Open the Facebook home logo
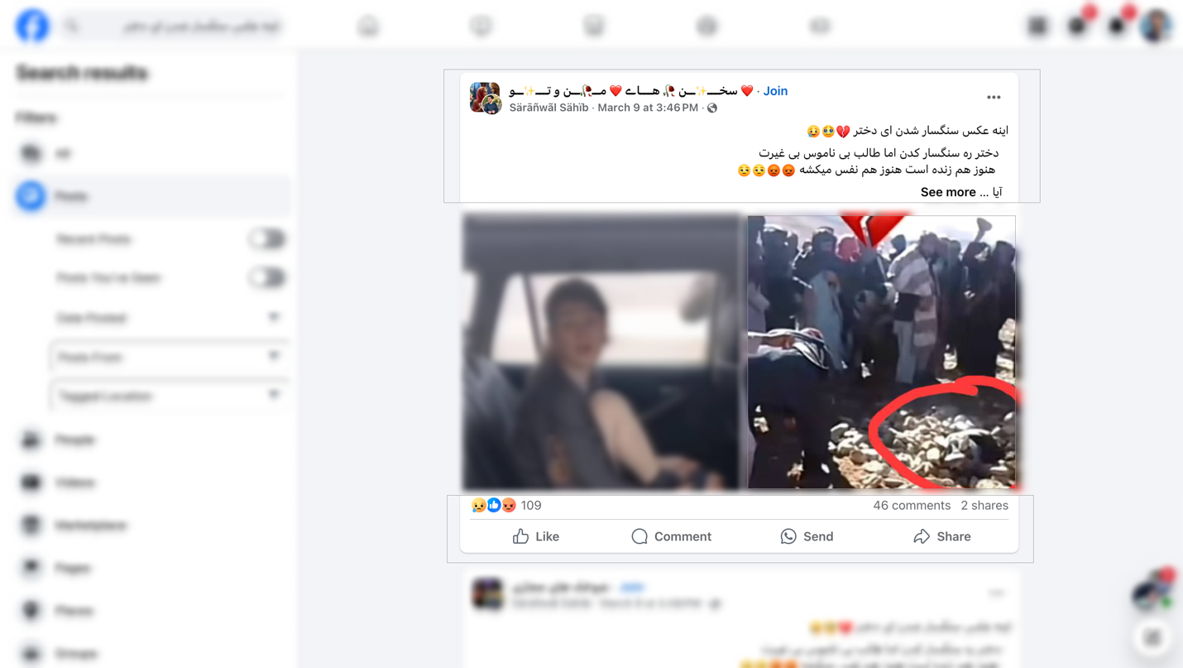 point(32,26)
